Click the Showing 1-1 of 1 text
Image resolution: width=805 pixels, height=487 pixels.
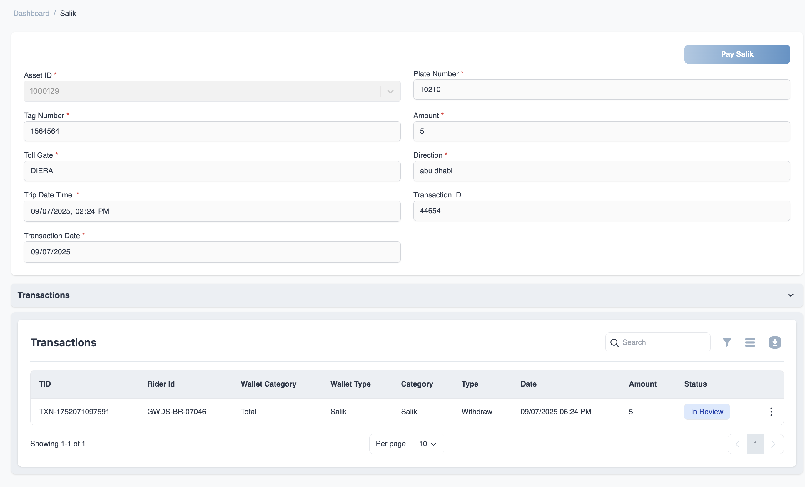click(58, 444)
